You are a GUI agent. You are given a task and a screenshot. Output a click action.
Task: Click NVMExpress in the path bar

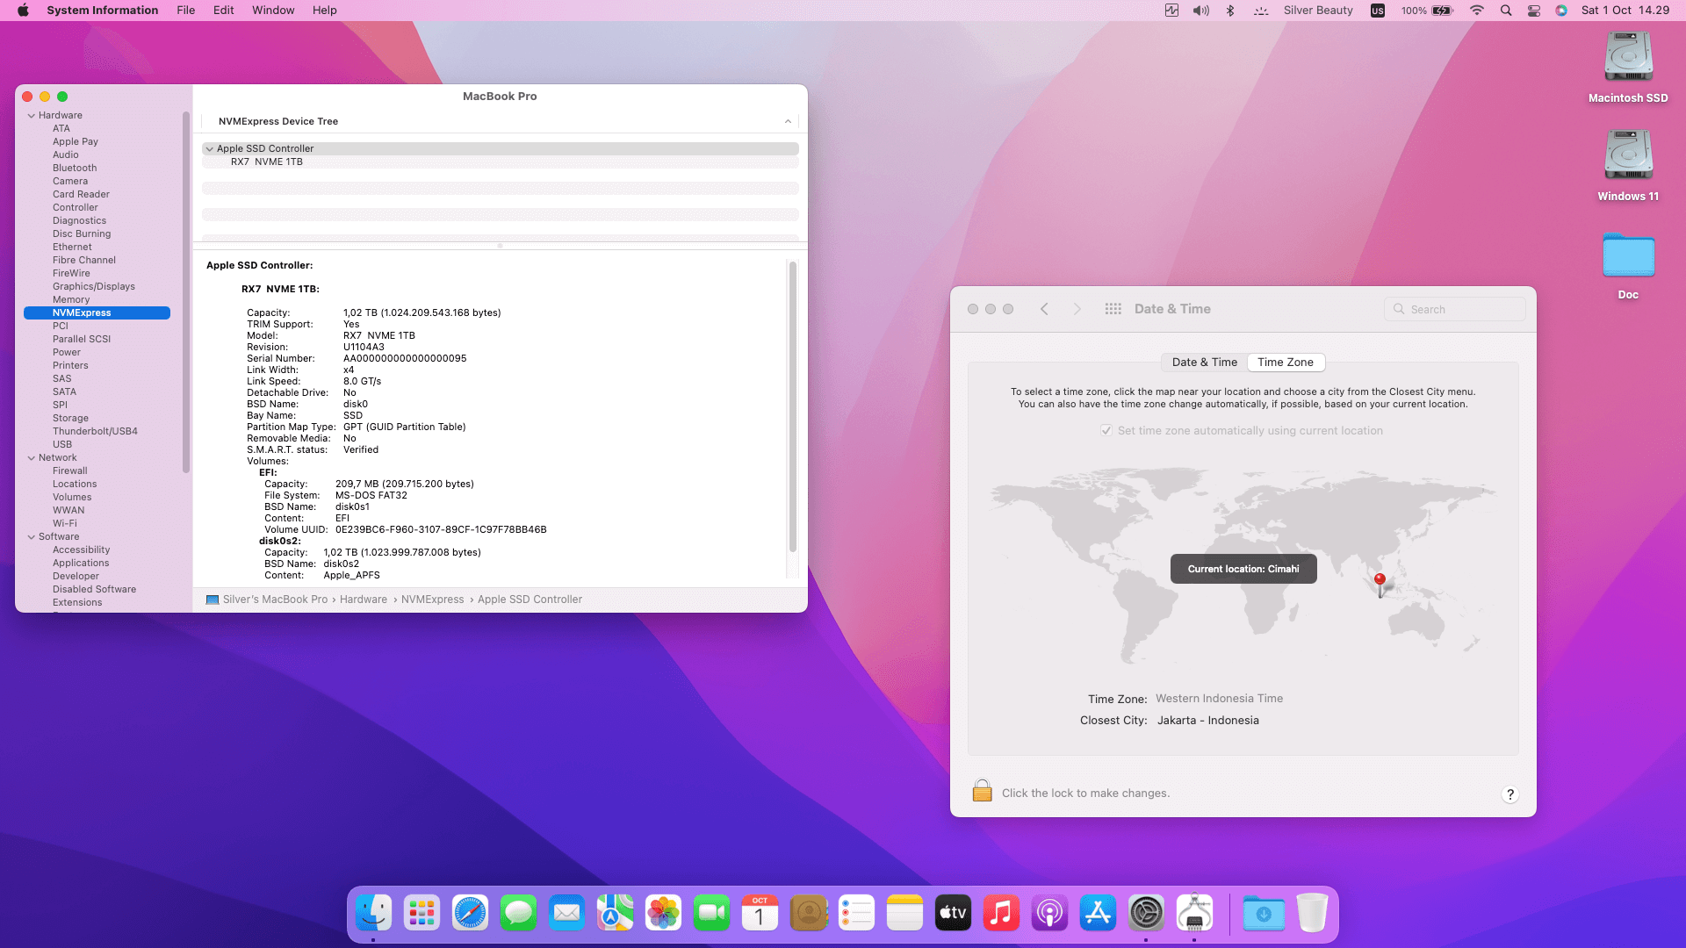tap(433, 600)
